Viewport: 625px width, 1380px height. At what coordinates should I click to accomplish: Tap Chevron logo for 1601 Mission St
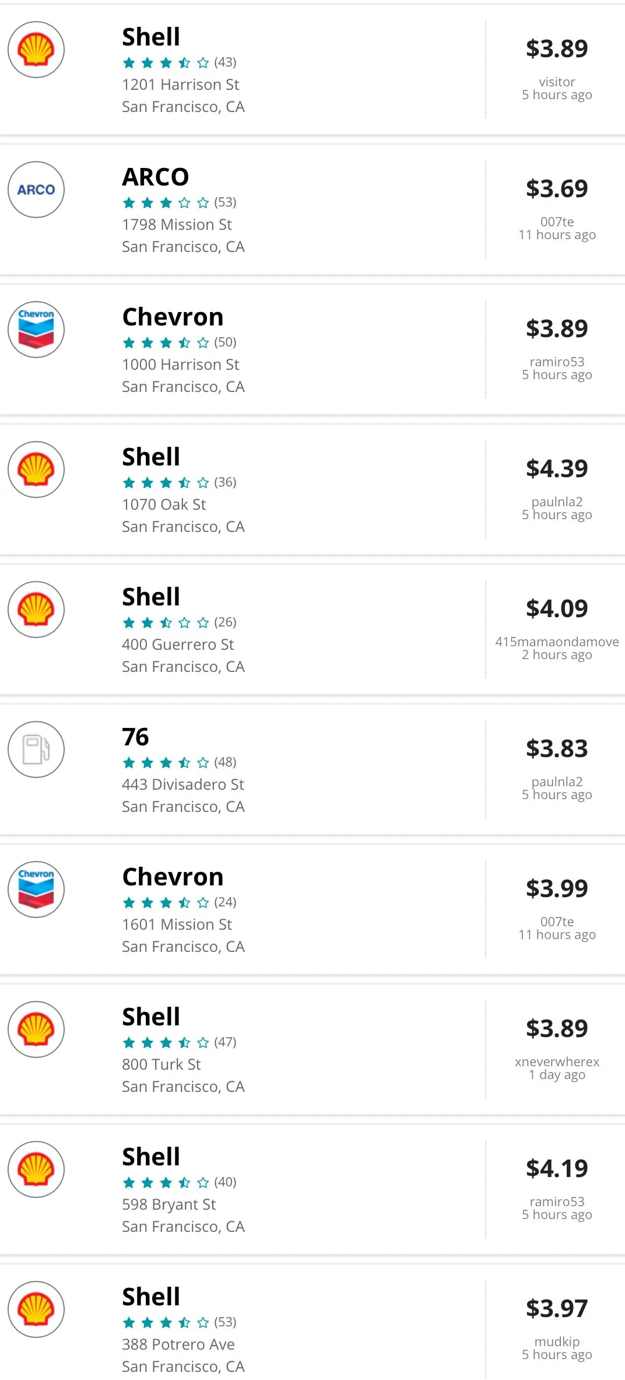[x=36, y=889]
